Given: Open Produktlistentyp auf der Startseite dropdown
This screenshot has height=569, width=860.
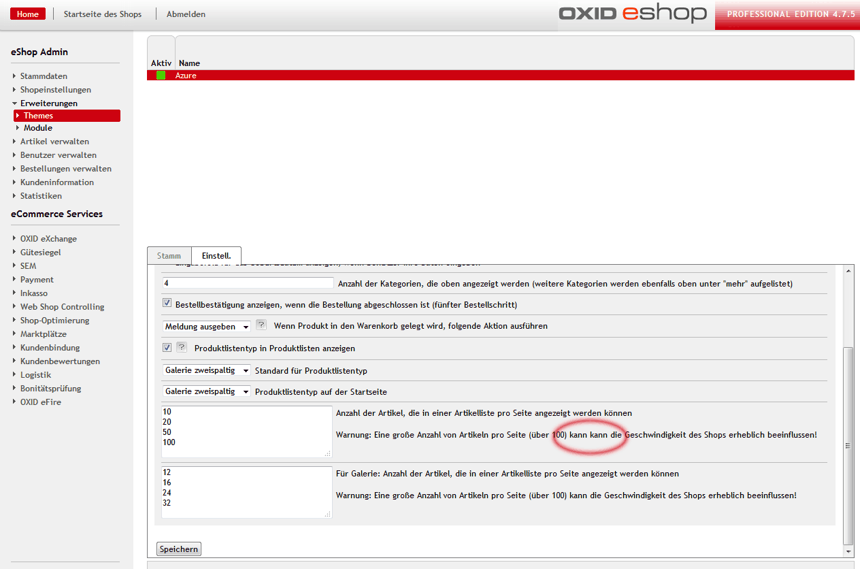Looking at the screenshot, I should pos(207,391).
